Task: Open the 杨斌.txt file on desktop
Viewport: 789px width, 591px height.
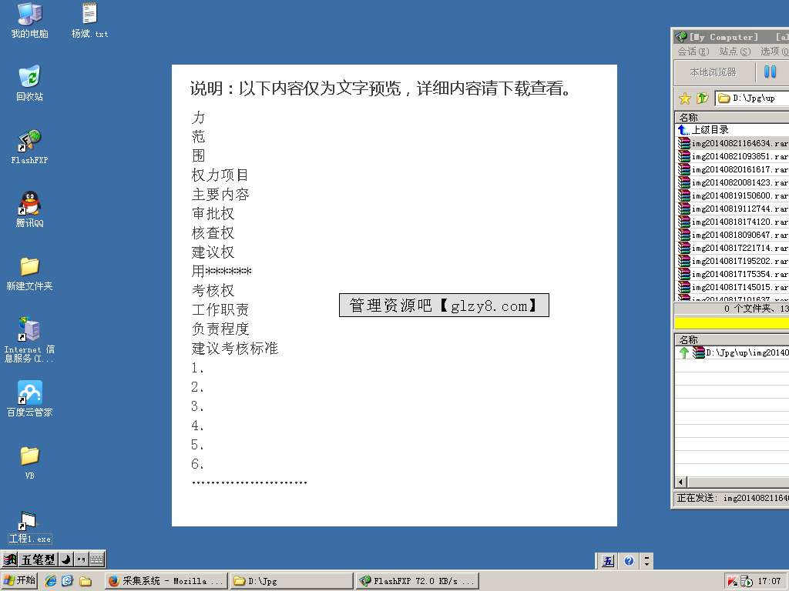Action: point(89,20)
